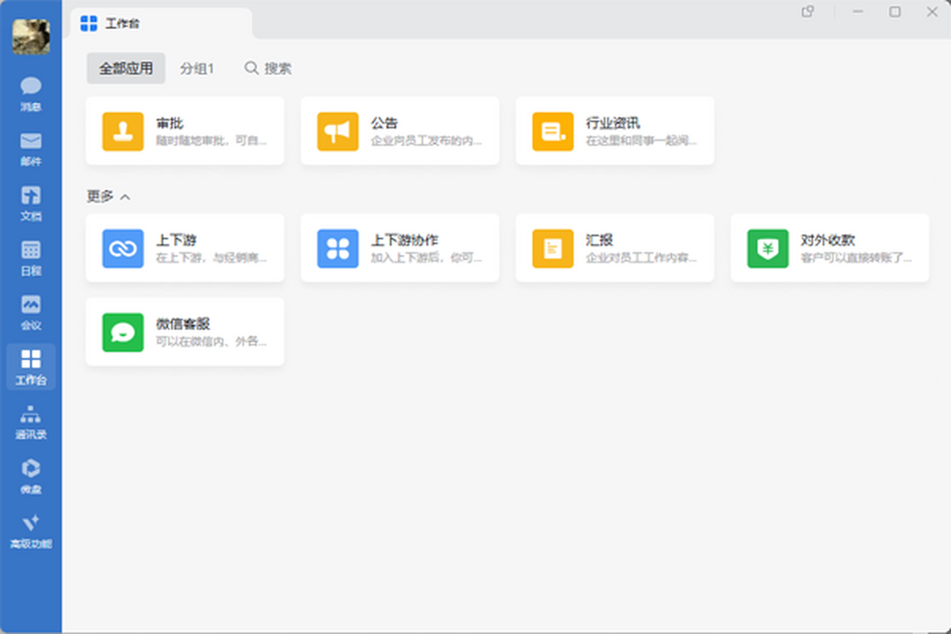Collapse the 更多 section chevron

(125, 197)
